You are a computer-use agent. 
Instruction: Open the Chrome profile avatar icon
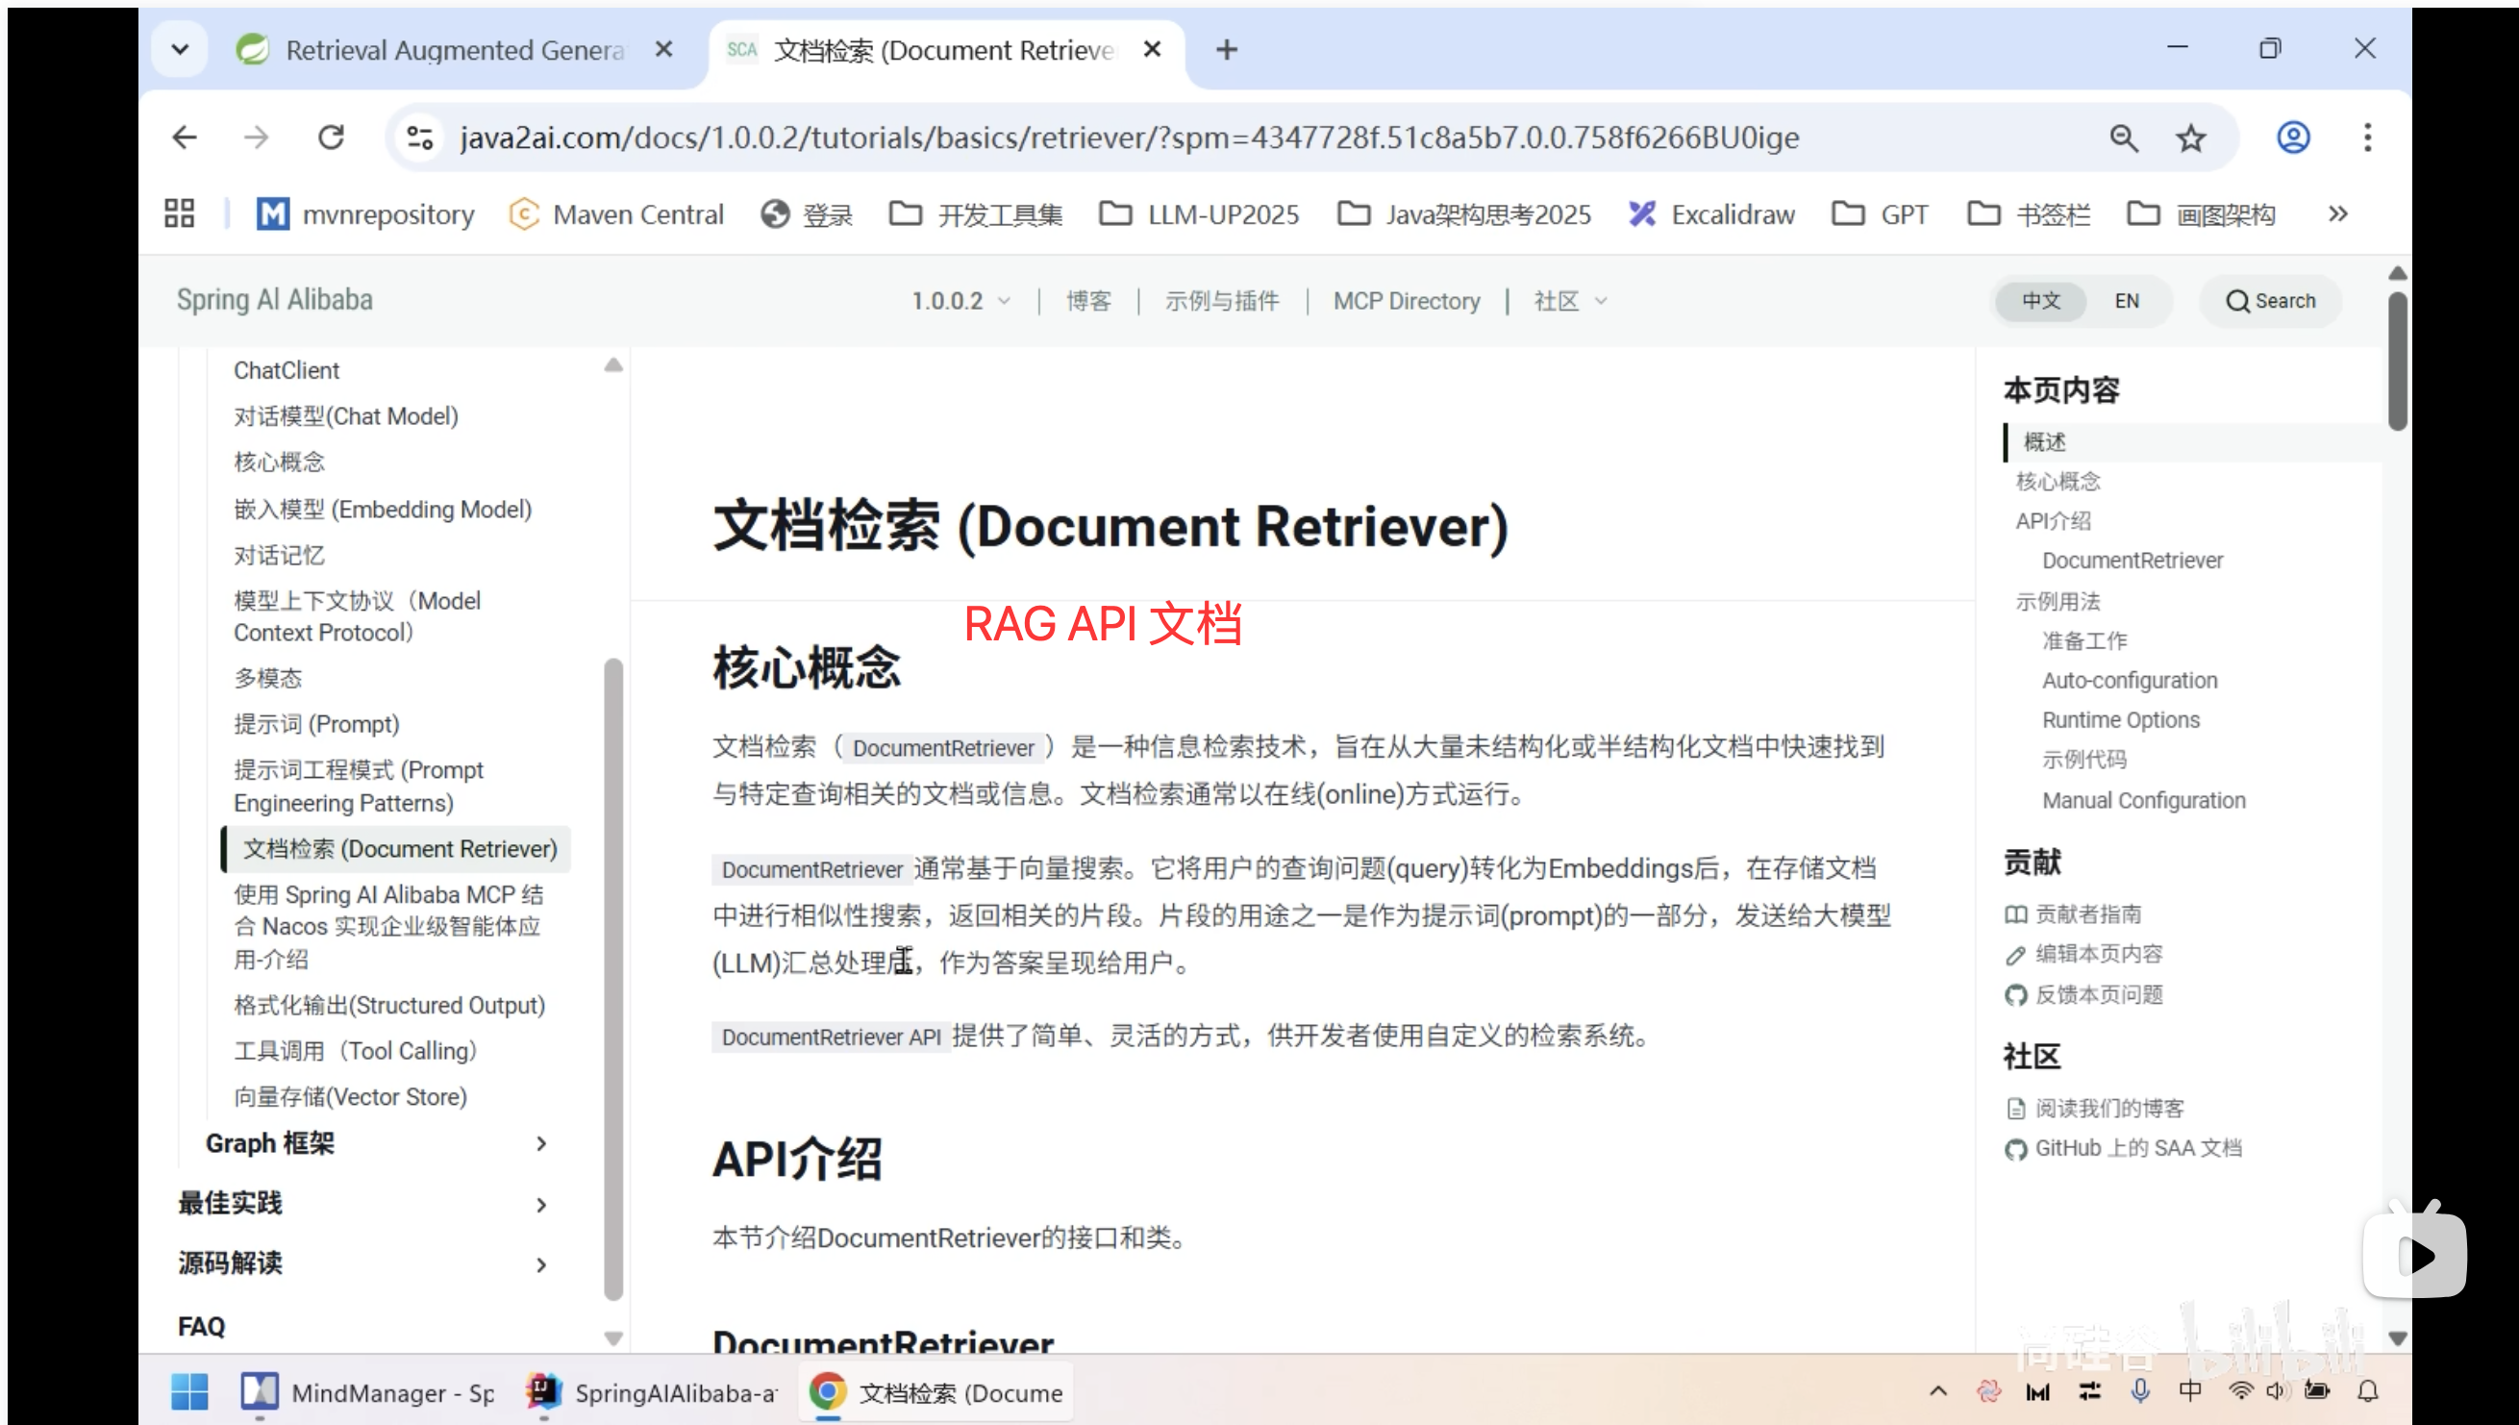(x=2293, y=138)
